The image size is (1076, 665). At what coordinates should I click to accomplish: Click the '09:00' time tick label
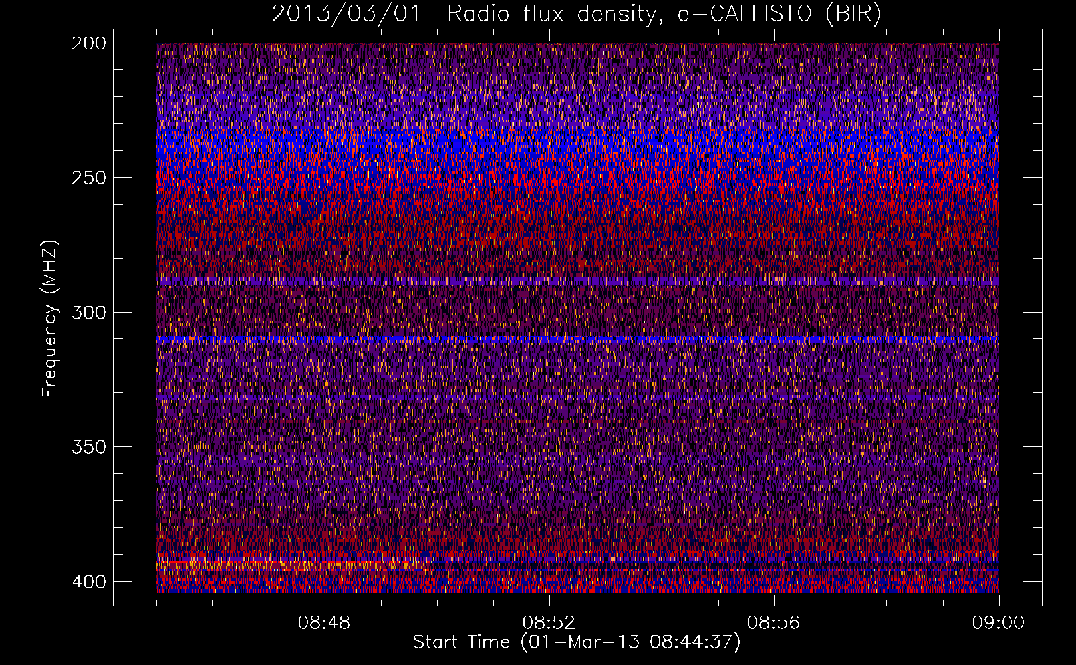click(x=998, y=623)
